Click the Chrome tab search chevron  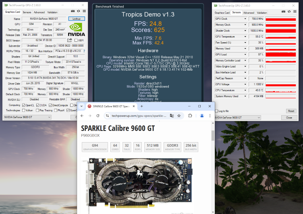[81, 106]
